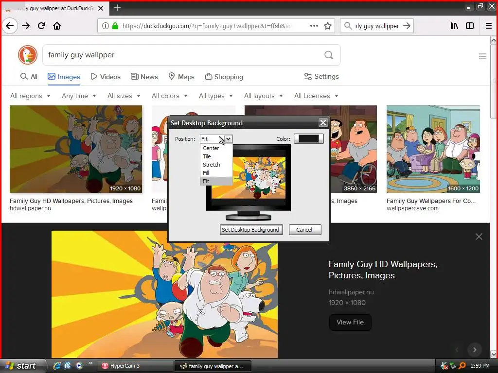Confirm with Set Desktop Background button
Viewport: 498px width, 373px height.
point(251,230)
